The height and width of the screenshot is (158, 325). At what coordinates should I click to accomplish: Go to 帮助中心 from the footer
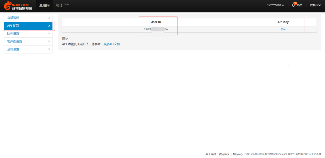pos(238,154)
